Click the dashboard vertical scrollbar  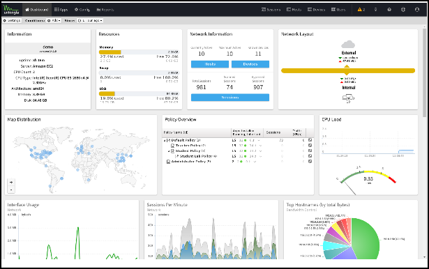424,72
